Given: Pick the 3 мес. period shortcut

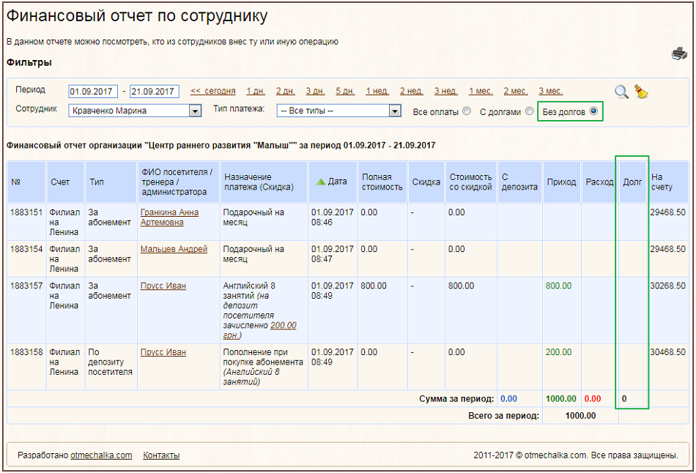Looking at the screenshot, I should click(x=550, y=92).
